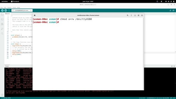Open the File menu in Arduino IDE
Image resolution: width=176 pixels, height=99 pixels.
coord(2,7)
